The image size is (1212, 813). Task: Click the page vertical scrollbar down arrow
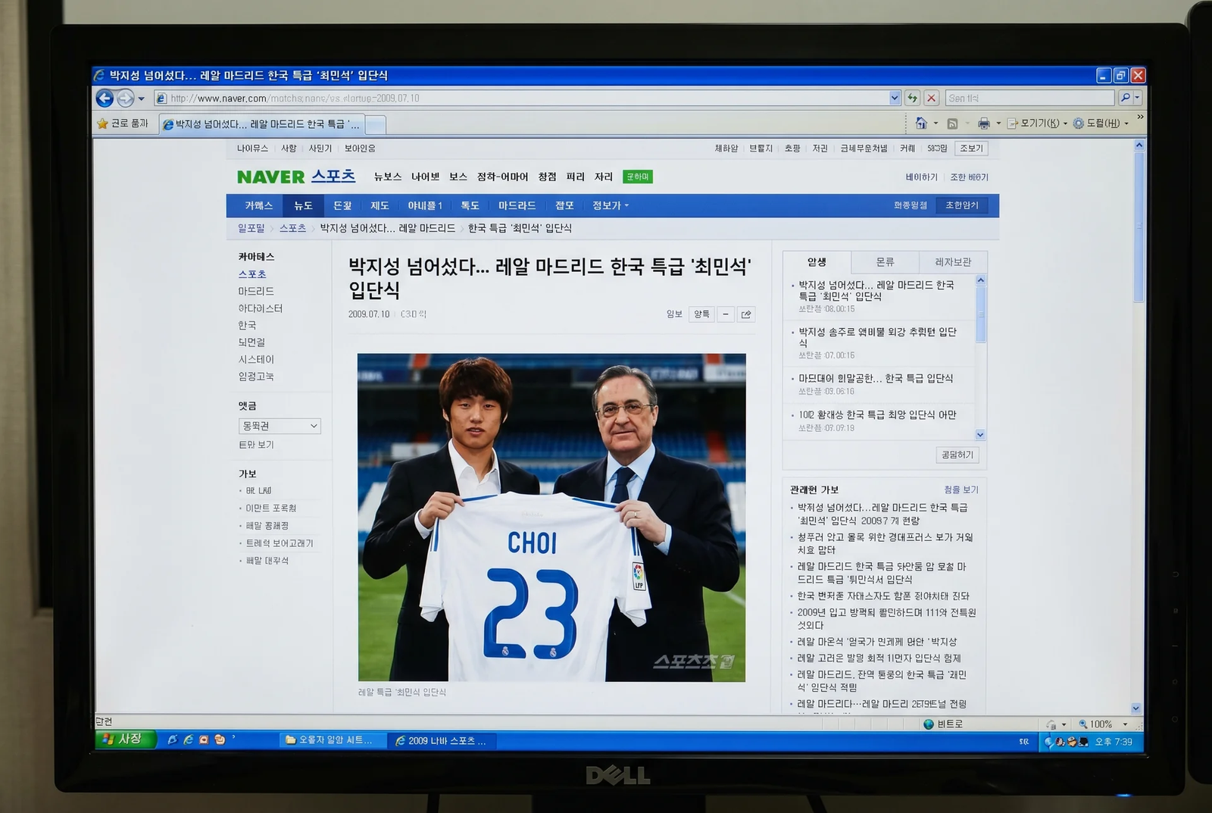[1136, 708]
